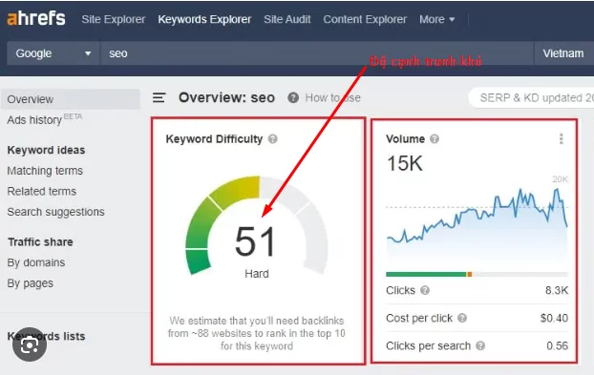Click the green clicks distribution bar

click(x=426, y=274)
